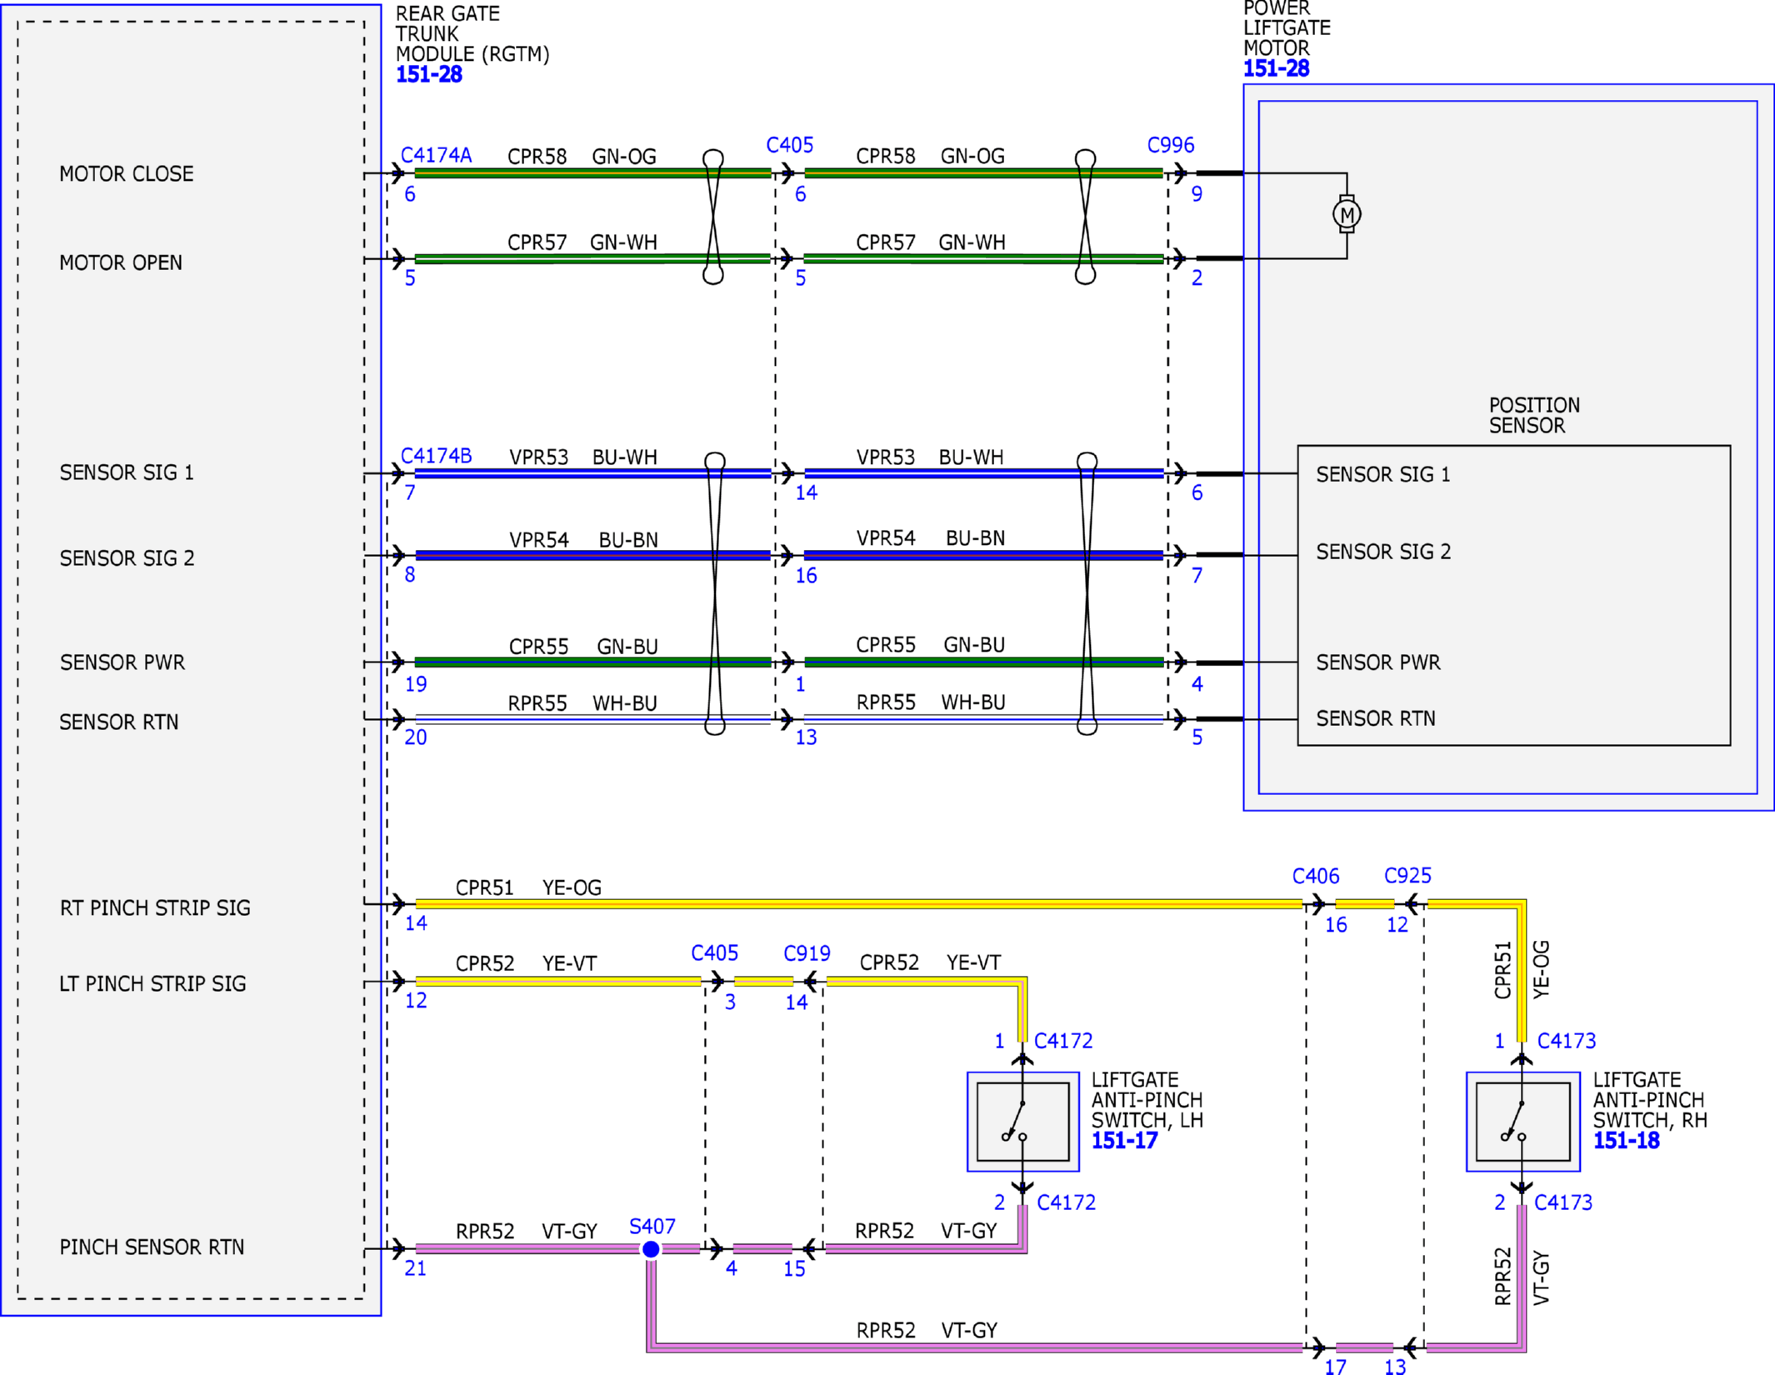Click SENSOR SIG 2 inside the position sensor
The height and width of the screenshot is (1375, 1775).
[1383, 552]
